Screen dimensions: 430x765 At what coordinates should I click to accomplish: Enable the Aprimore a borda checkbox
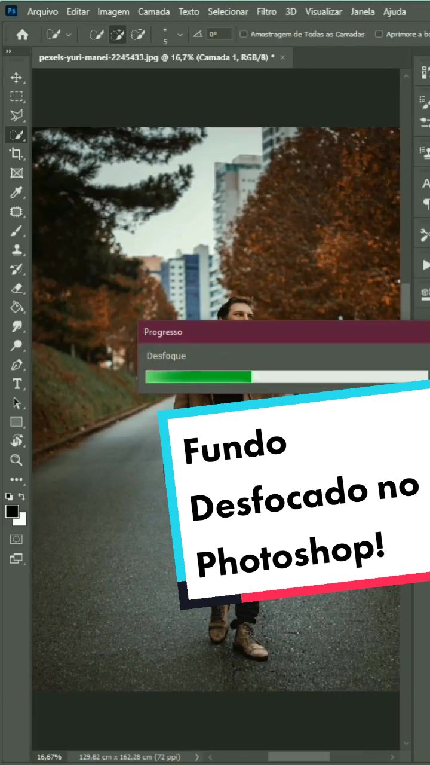pyautogui.click(x=379, y=35)
